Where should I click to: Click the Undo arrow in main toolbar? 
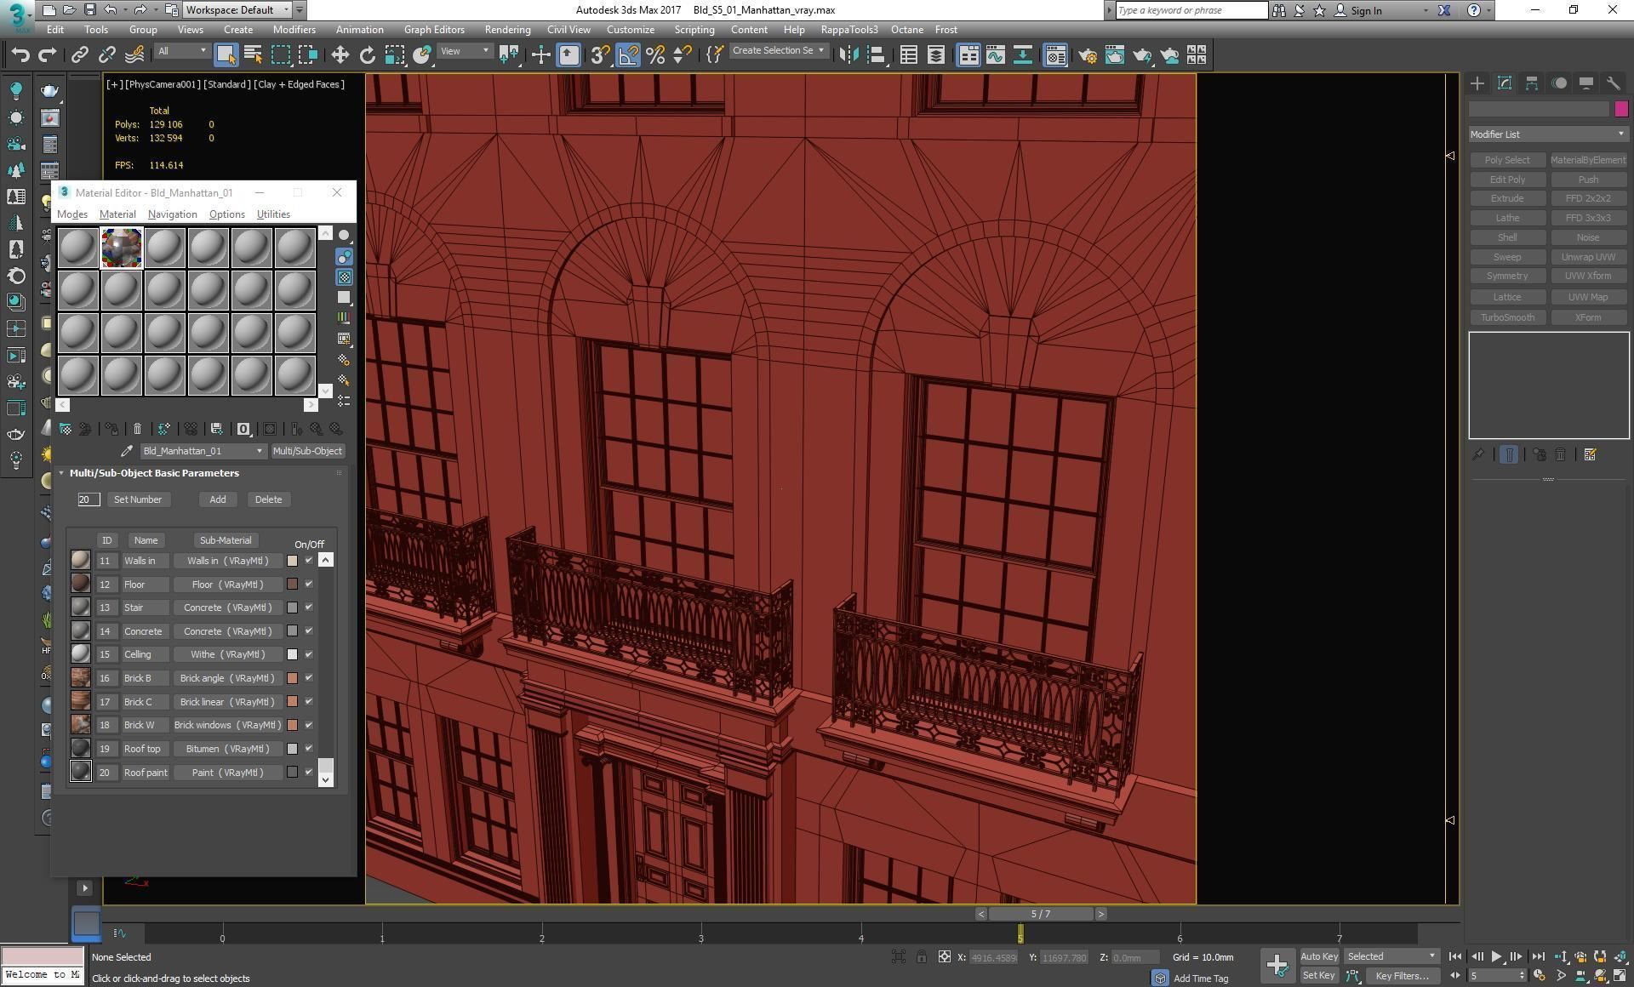pyautogui.click(x=20, y=55)
